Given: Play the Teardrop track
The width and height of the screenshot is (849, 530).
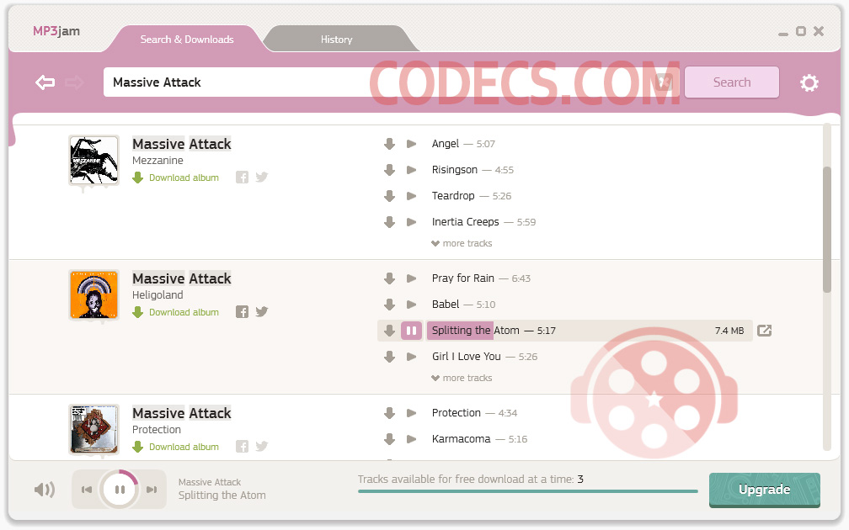Looking at the screenshot, I should coord(412,196).
